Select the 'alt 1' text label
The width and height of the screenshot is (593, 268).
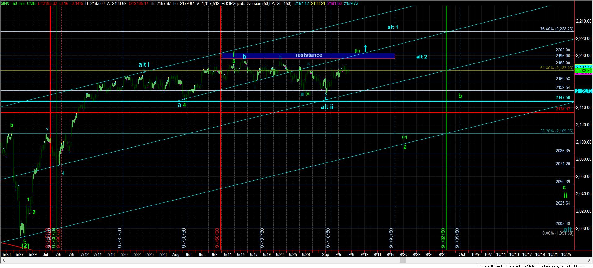pyautogui.click(x=393, y=27)
